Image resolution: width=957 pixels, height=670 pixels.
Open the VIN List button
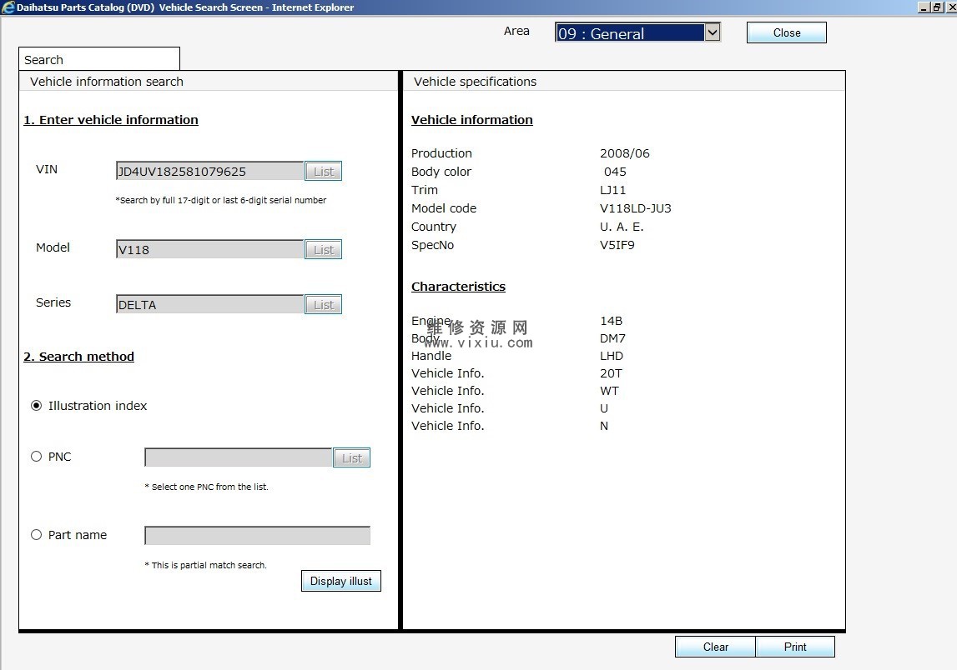point(324,172)
